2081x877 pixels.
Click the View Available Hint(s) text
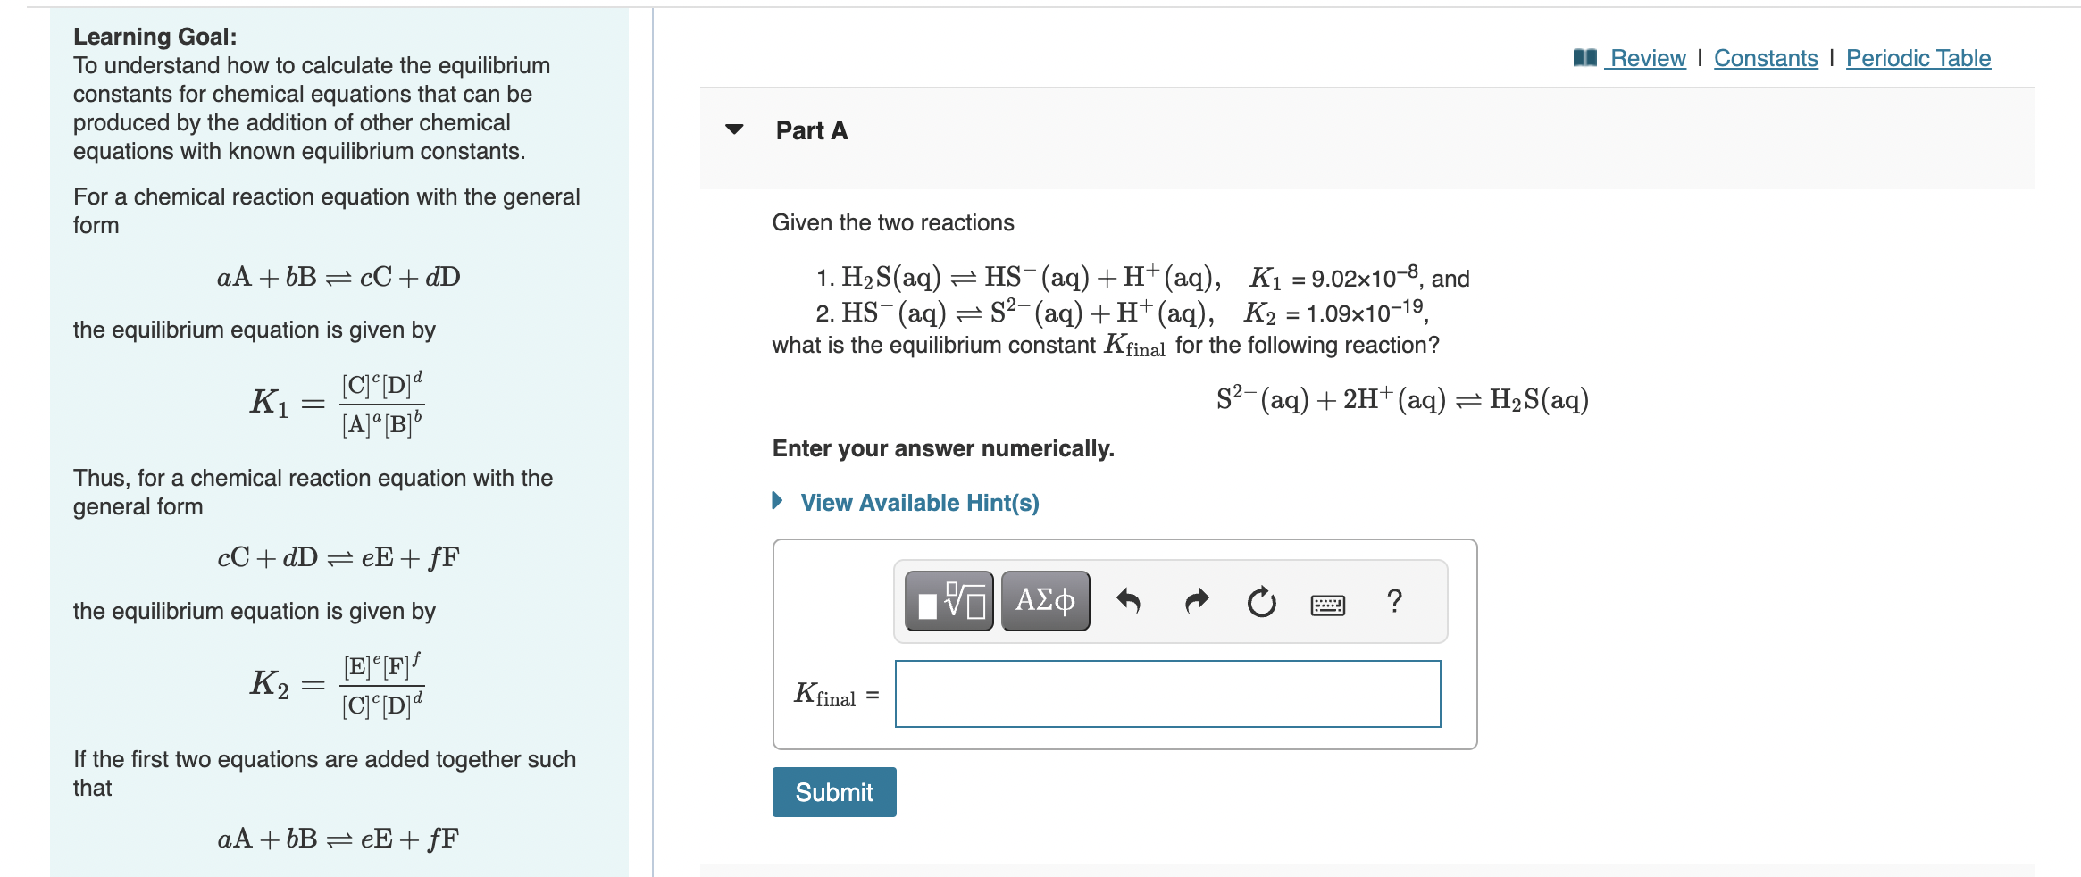point(919,502)
